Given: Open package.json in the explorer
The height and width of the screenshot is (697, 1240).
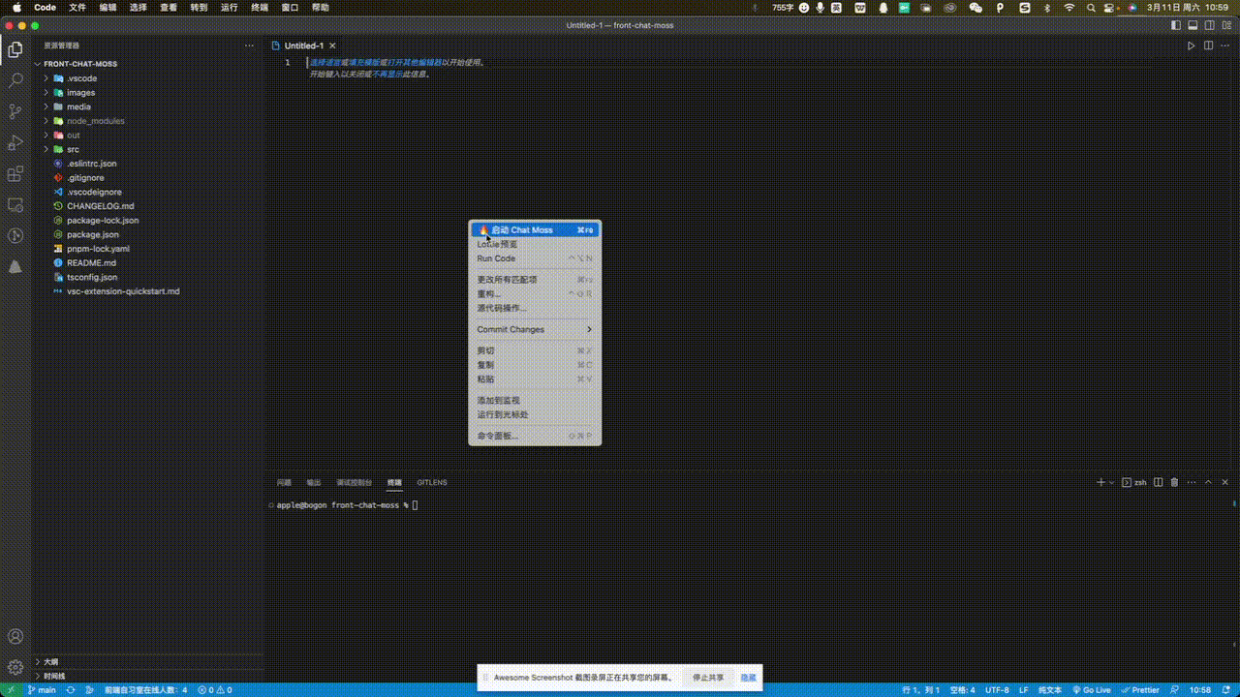Looking at the screenshot, I should click(92, 234).
